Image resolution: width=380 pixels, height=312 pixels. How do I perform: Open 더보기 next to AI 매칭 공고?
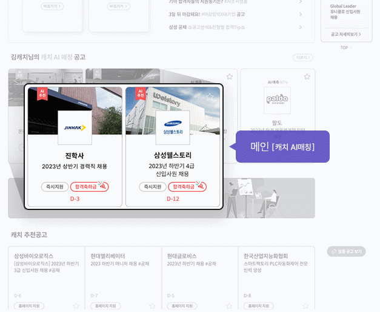[x=303, y=58]
